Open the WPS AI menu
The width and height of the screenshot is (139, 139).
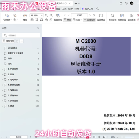[x=87, y=9]
